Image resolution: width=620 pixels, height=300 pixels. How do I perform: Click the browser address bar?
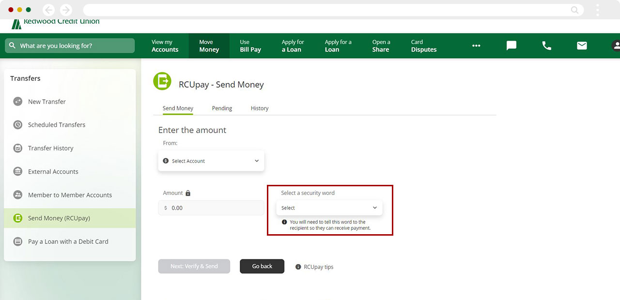pos(333,10)
